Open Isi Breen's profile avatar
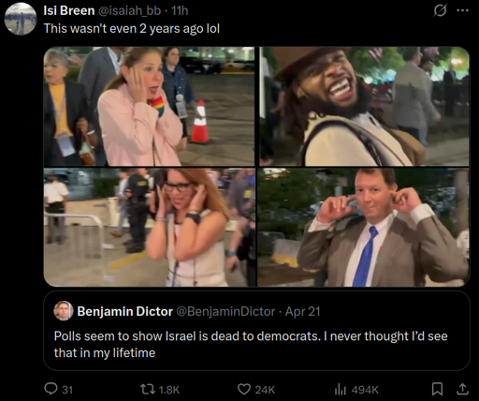479x401 pixels. (x=21, y=19)
